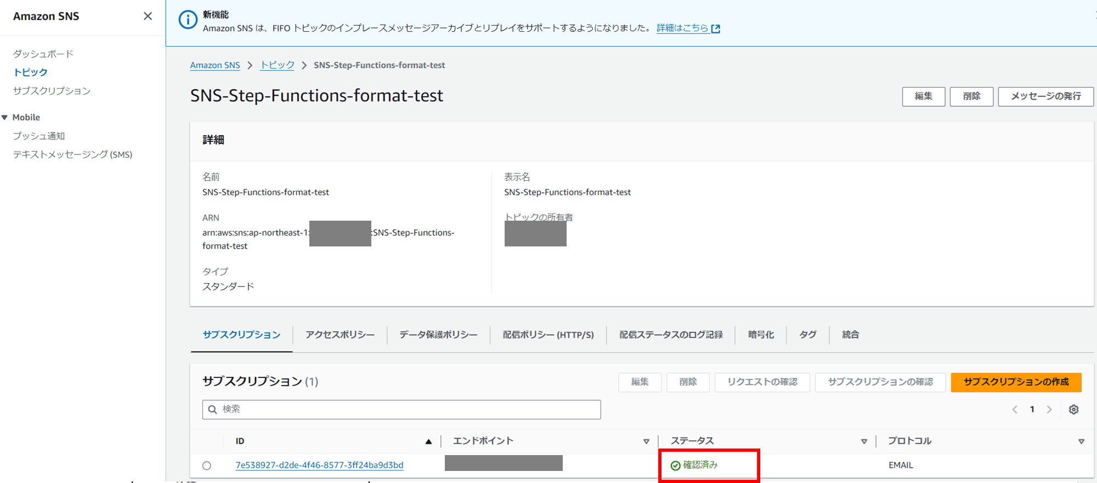Click サブスクリプションの確認 button
The image size is (1097, 483).
[x=880, y=382]
